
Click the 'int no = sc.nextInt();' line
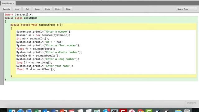(33, 39)
